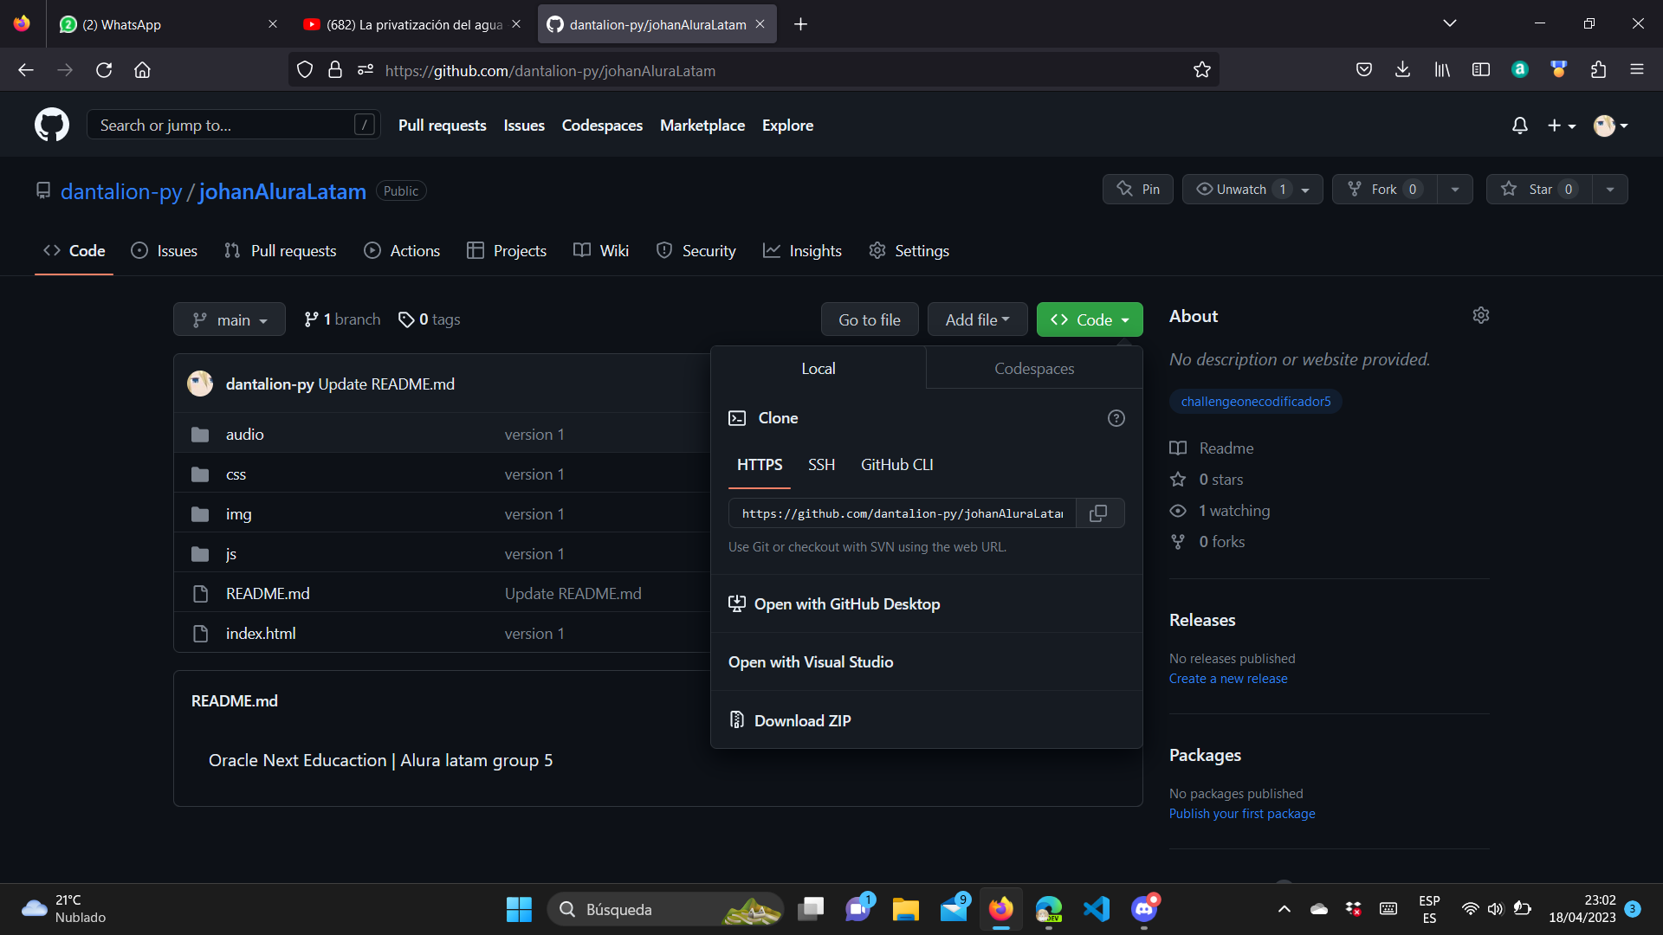Open the css folder

236,474
